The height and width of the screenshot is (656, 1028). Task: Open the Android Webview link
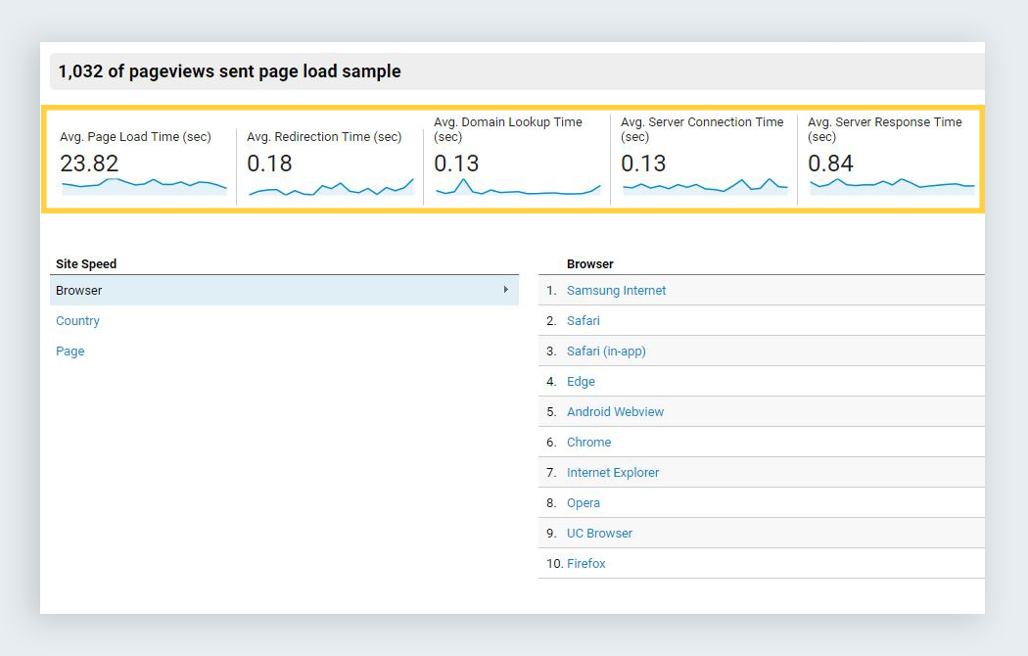point(616,411)
